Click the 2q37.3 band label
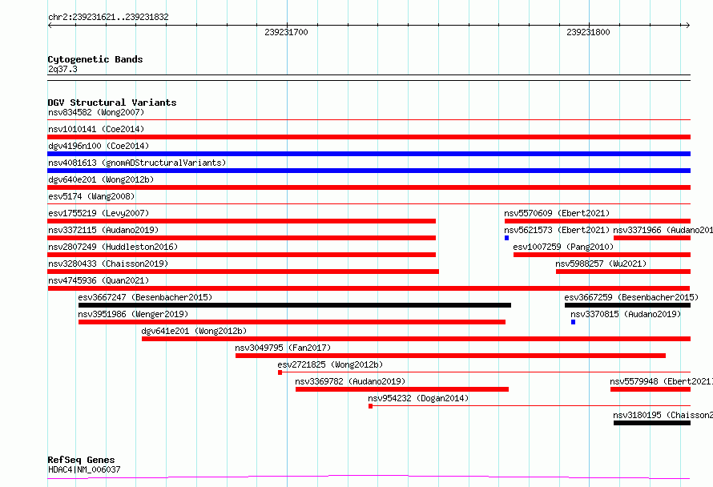Screen dimensions: 713x487 (x=62, y=69)
